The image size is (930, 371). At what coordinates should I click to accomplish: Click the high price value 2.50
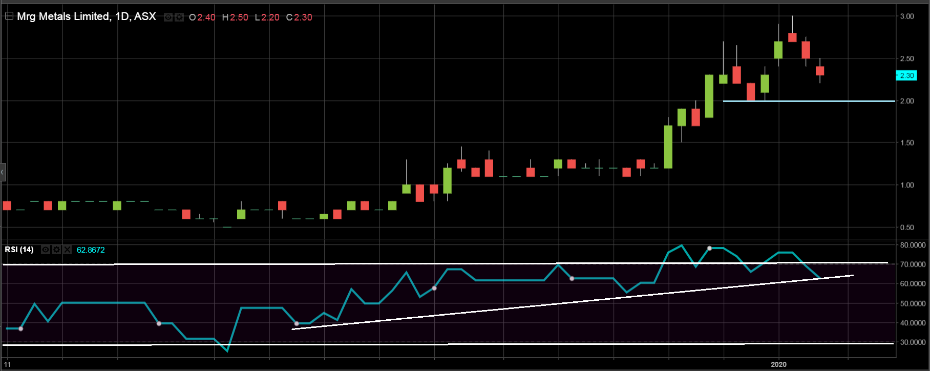pos(239,17)
